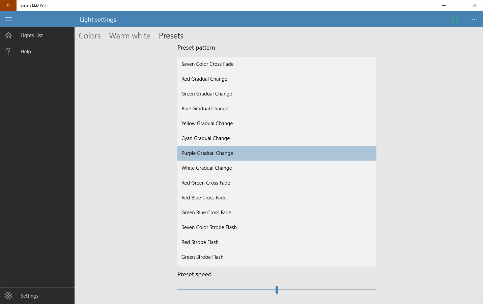Select Green Strobe Flash preset
The image size is (483, 304).
click(x=277, y=257)
